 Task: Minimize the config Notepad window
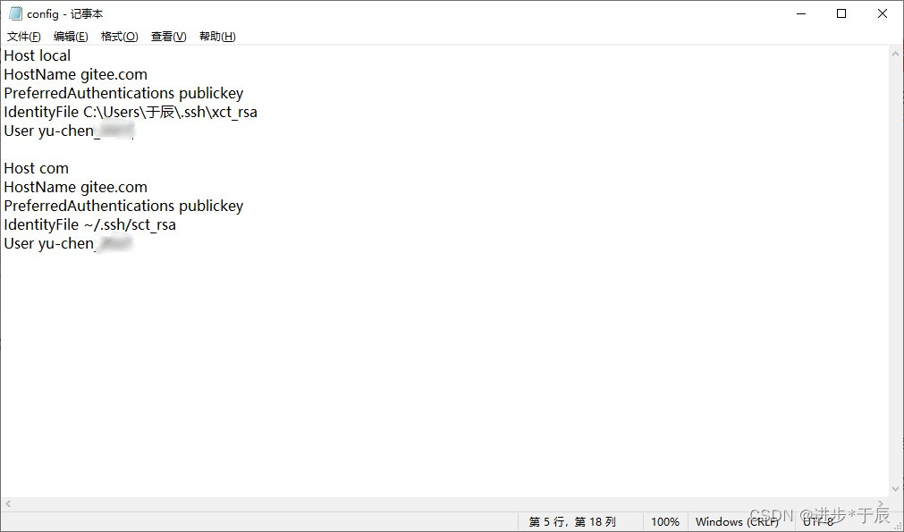(801, 13)
